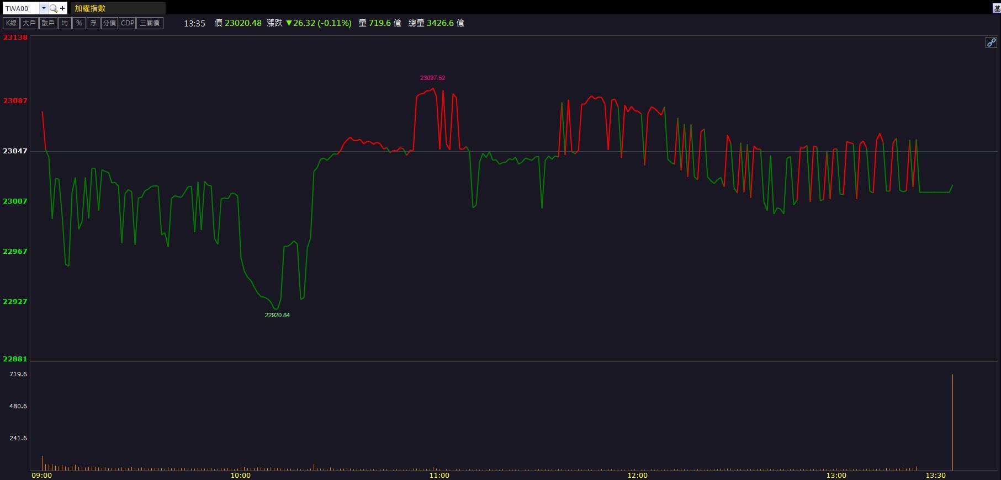Image resolution: width=1001 pixels, height=480 pixels.
Task: Click the CDP button
Action: click(128, 23)
